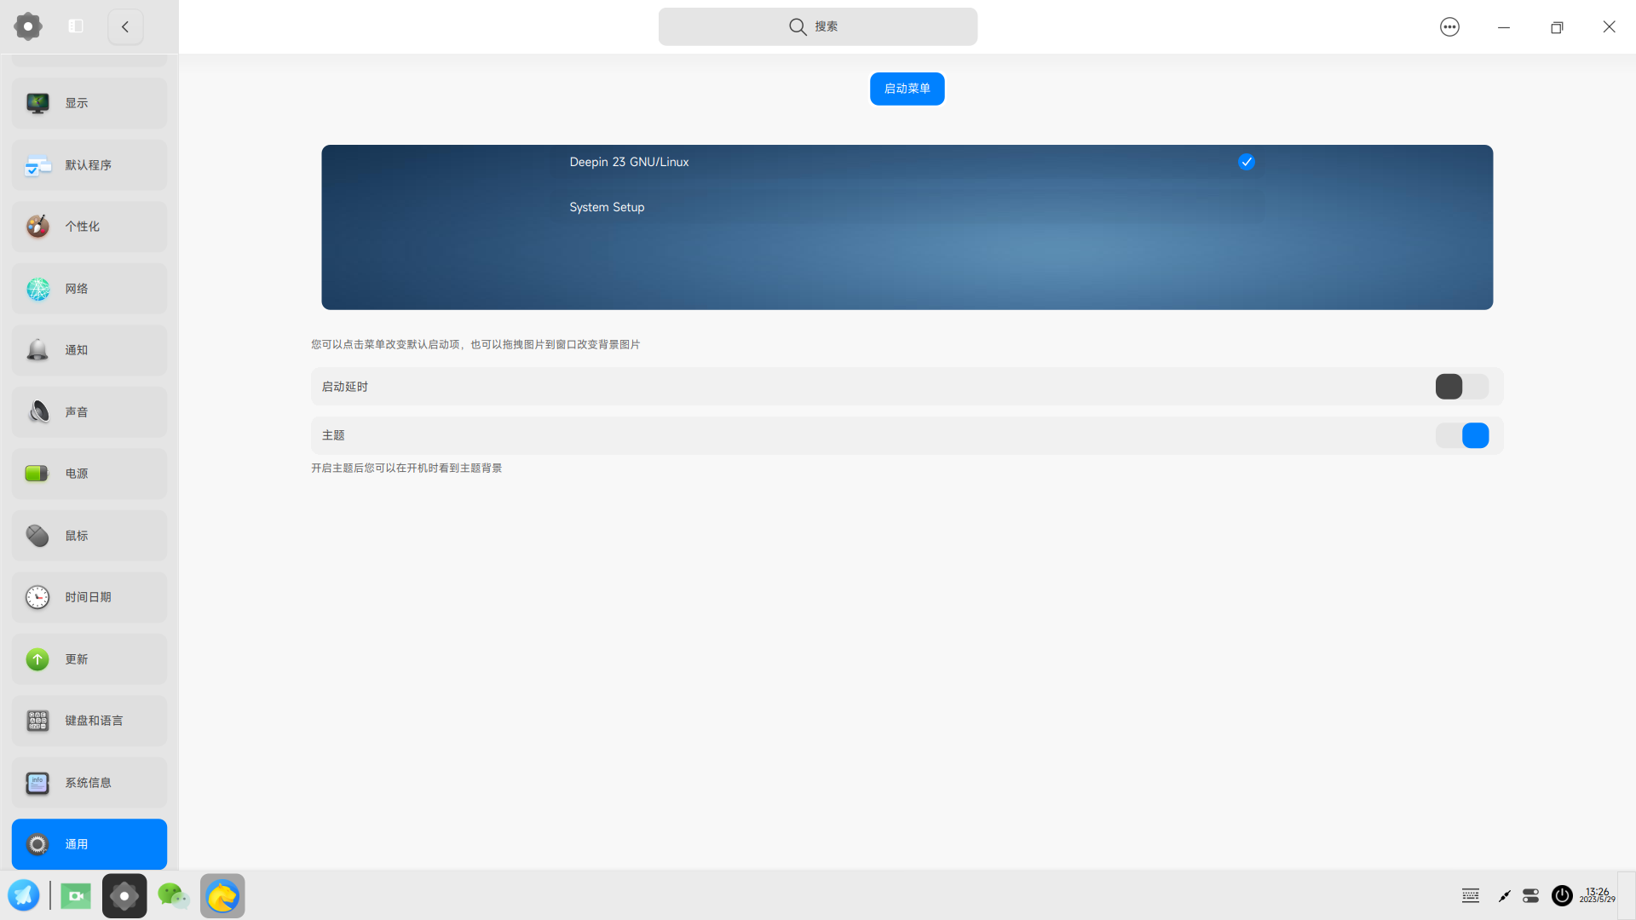Open WeChat from the dock
This screenshot has height=920, width=1636.
(173, 895)
